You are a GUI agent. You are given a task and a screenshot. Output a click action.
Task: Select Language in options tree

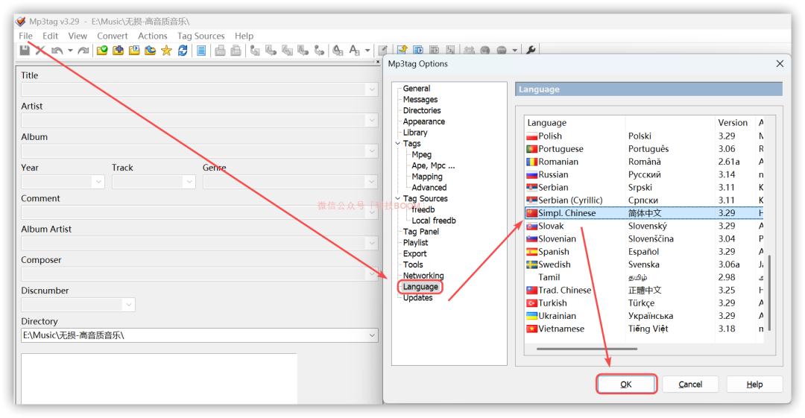point(420,287)
